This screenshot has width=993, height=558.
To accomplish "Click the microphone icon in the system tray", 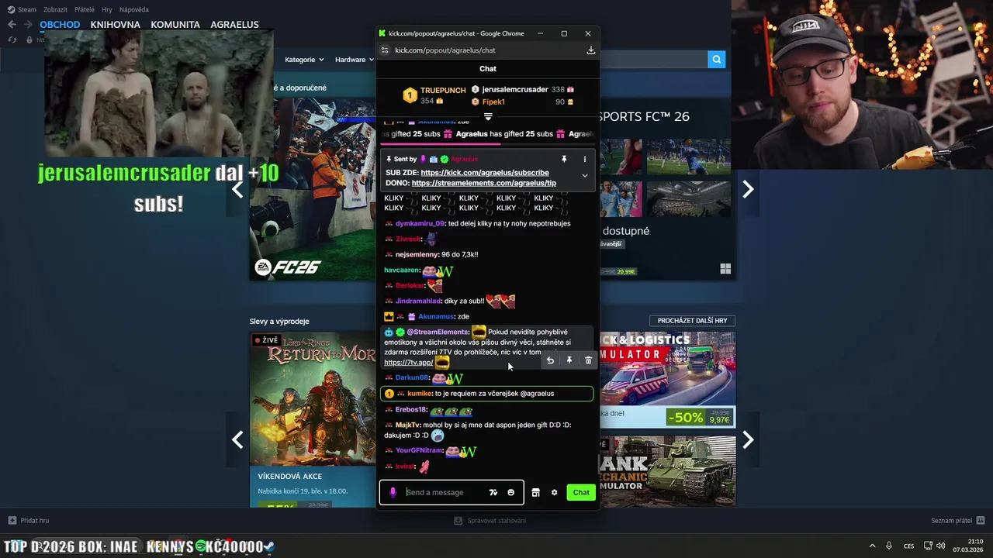I will (889, 546).
